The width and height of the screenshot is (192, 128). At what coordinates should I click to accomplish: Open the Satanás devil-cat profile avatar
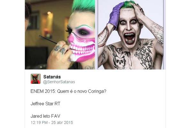(36, 79)
